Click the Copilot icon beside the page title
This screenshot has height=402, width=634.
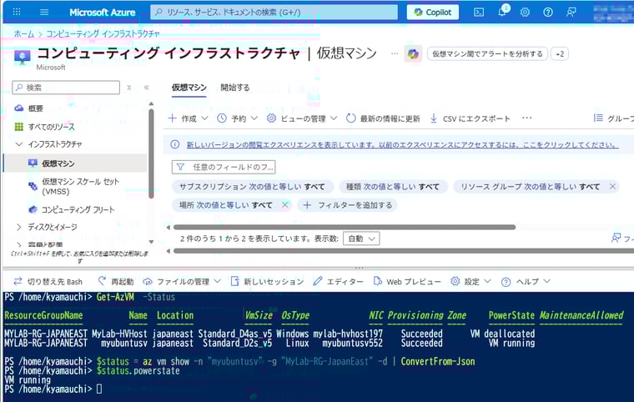click(x=413, y=53)
